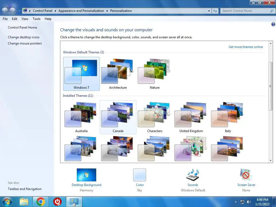Open the address bar history dropdown
276x207 pixels.
point(209,11)
